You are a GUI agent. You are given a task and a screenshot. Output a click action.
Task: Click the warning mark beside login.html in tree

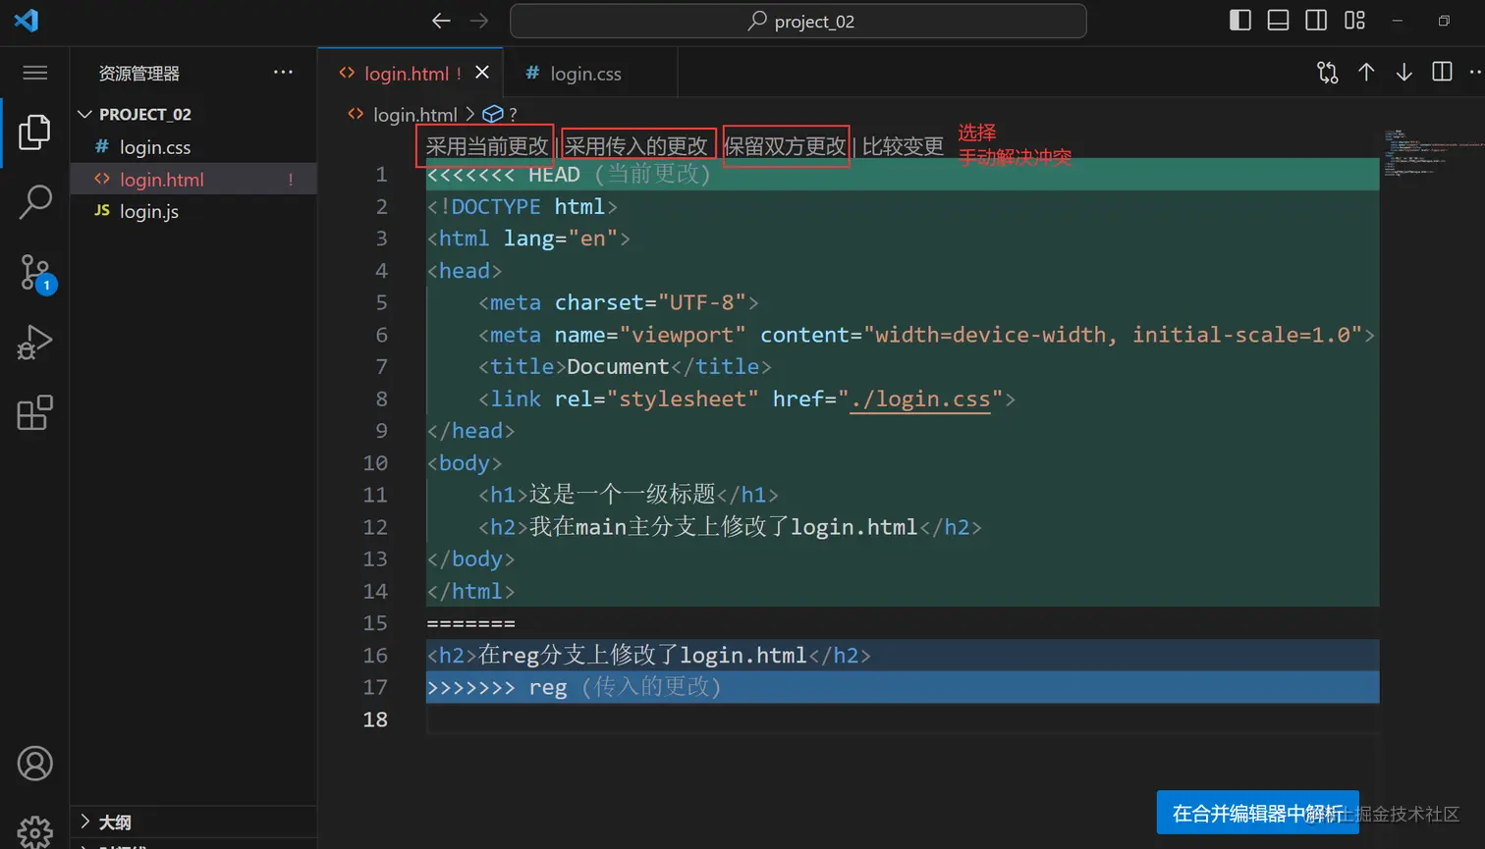[x=291, y=180]
